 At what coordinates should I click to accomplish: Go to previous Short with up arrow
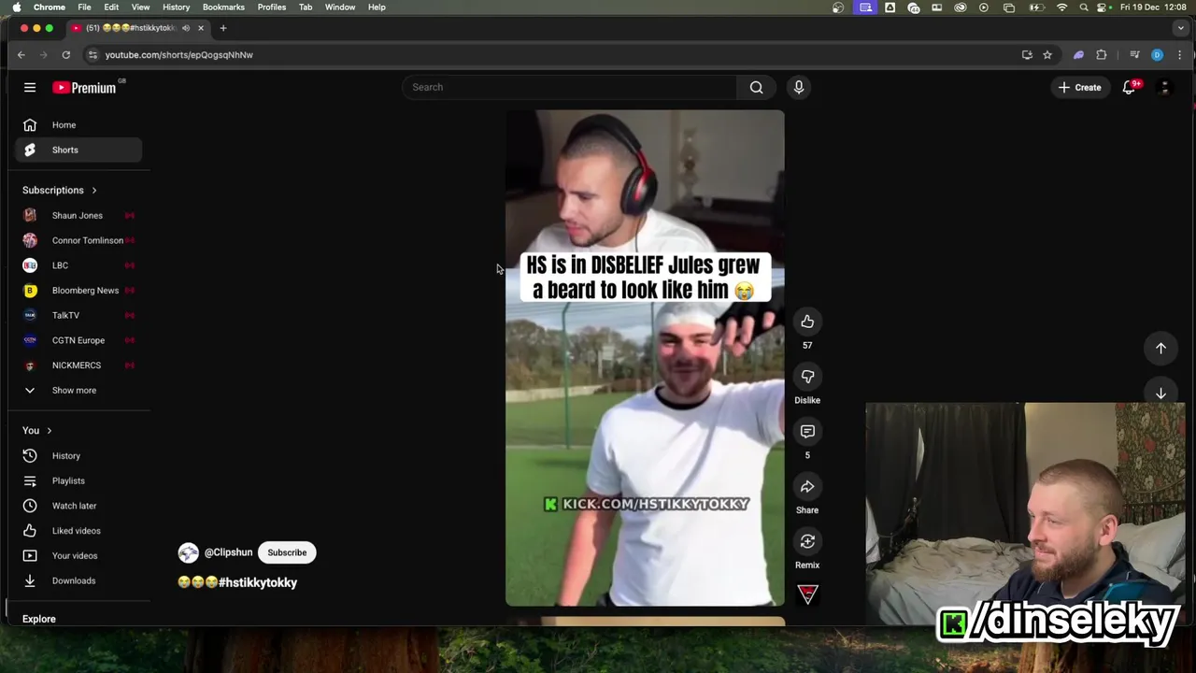[1160, 348]
